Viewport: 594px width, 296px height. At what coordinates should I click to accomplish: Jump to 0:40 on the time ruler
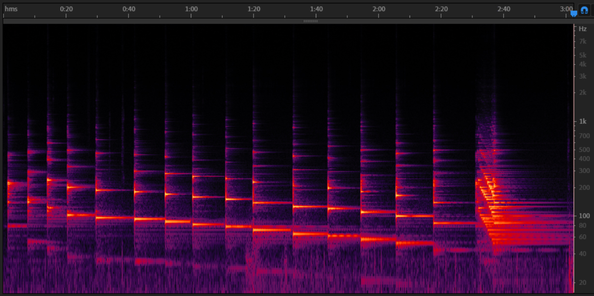(x=129, y=9)
